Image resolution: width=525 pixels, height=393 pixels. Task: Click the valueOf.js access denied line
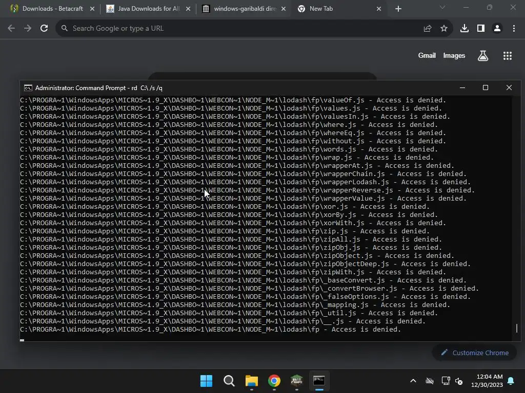233,100
